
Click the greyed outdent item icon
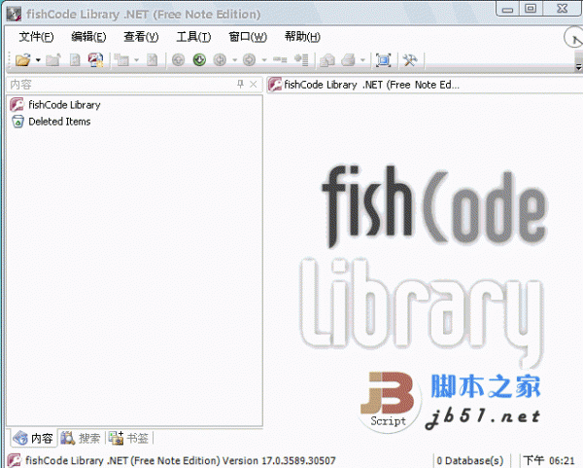[280, 60]
